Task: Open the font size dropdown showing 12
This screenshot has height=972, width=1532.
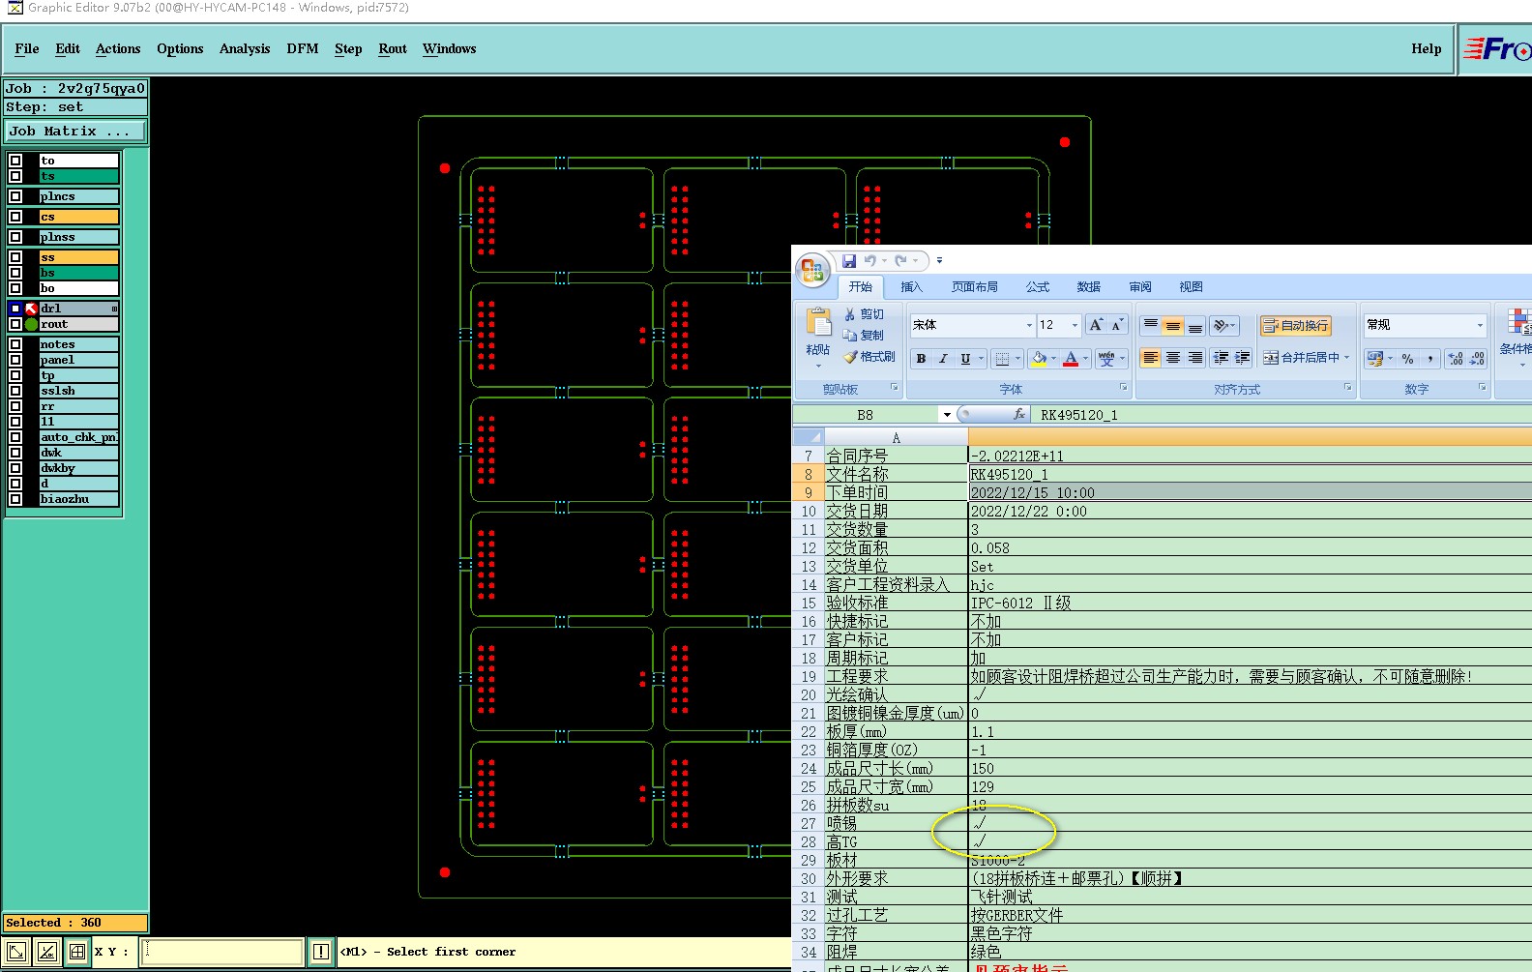Action: [1075, 325]
